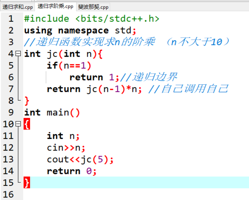Select the 递归求阶乘.cpp tab

click(55, 6)
